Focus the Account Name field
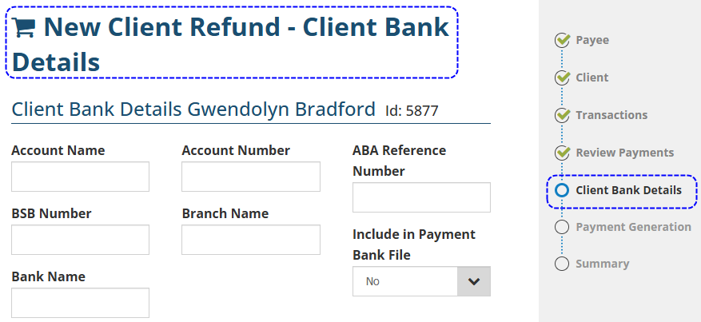This screenshot has width=701, height=322. (80, 177)
